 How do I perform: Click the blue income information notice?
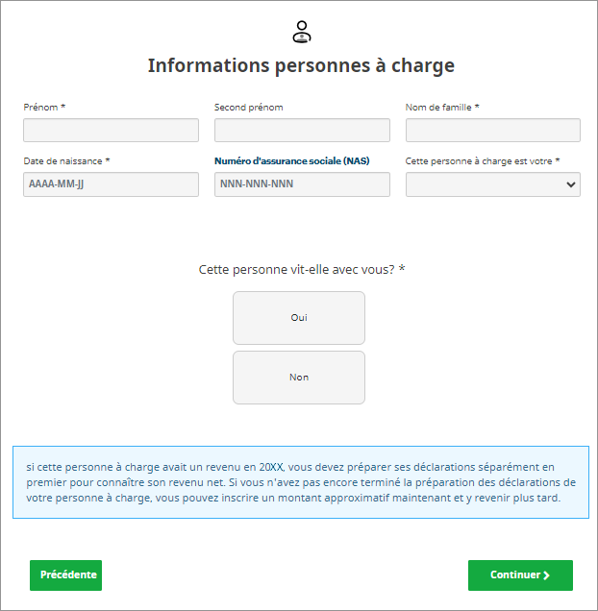tap(301, 482)
